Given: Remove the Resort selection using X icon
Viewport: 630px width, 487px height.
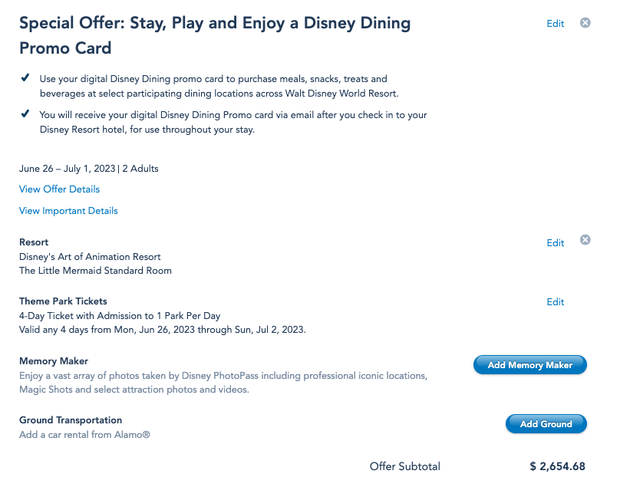Looking at the screenshot, I should point(585,240).
